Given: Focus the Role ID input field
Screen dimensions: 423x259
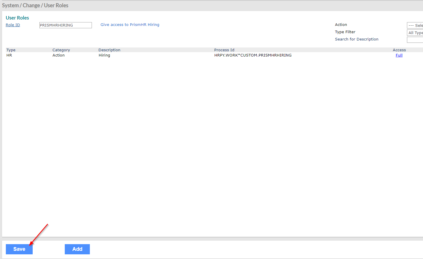Looking at the screenshot, I should pyautogui.click(x=66, y=25).
